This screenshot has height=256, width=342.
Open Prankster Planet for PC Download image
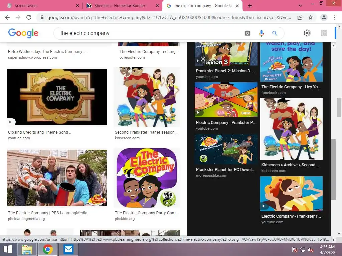[226, 149]
